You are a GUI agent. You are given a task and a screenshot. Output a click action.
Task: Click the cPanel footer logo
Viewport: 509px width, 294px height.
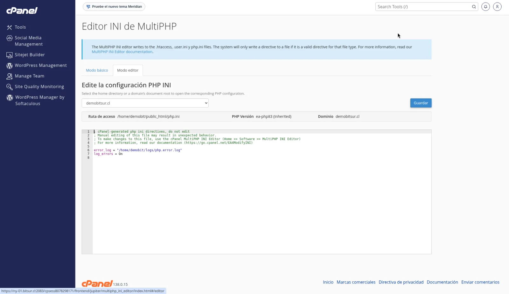pos(97,283)
